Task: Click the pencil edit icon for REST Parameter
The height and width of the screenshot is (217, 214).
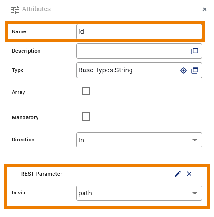Action: pyautogui.click(x=178, y=174)
